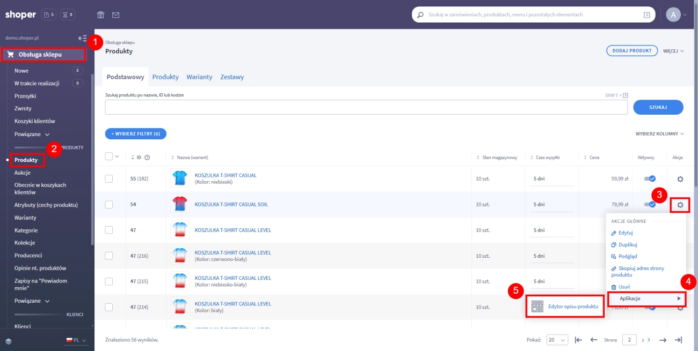Image resolution: width=698 pixels, height=351 pixels.
Task: Open gear actions for KOSZULKA T-SHIRT CASUAL SOIL
Action: point(680,205)
